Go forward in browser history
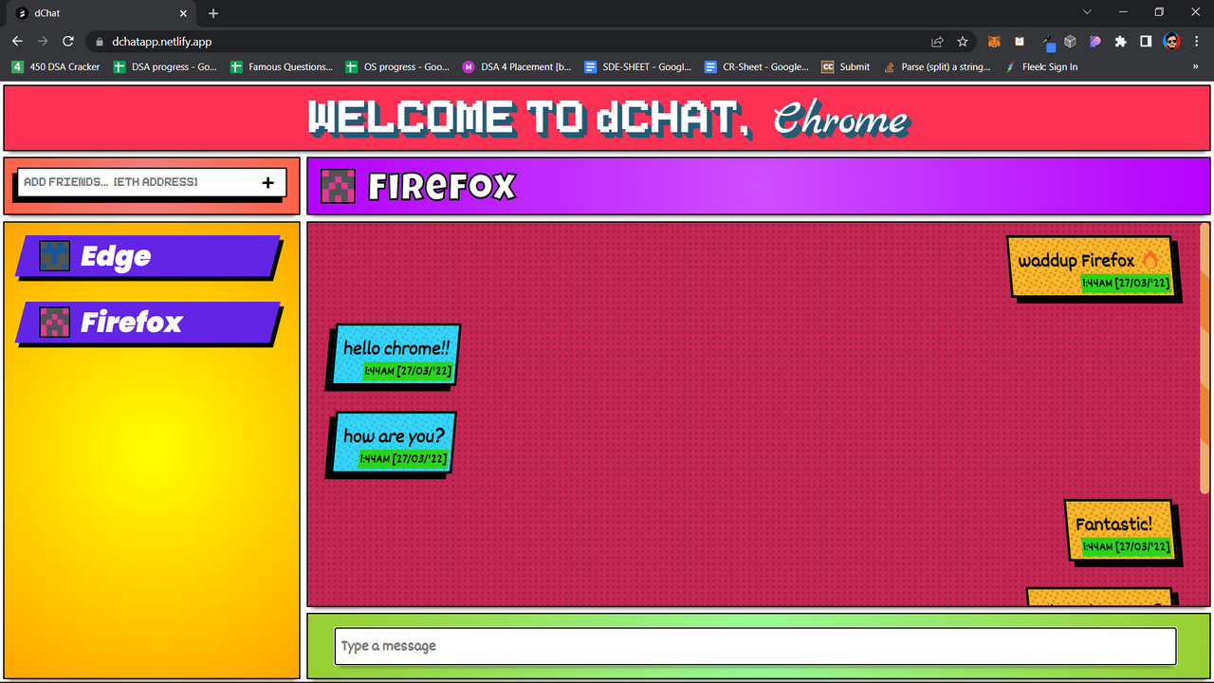 pos(43,42)
